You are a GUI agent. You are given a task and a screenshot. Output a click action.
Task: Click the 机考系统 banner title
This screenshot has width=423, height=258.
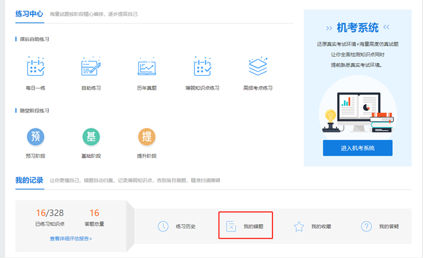pos(358,28)
